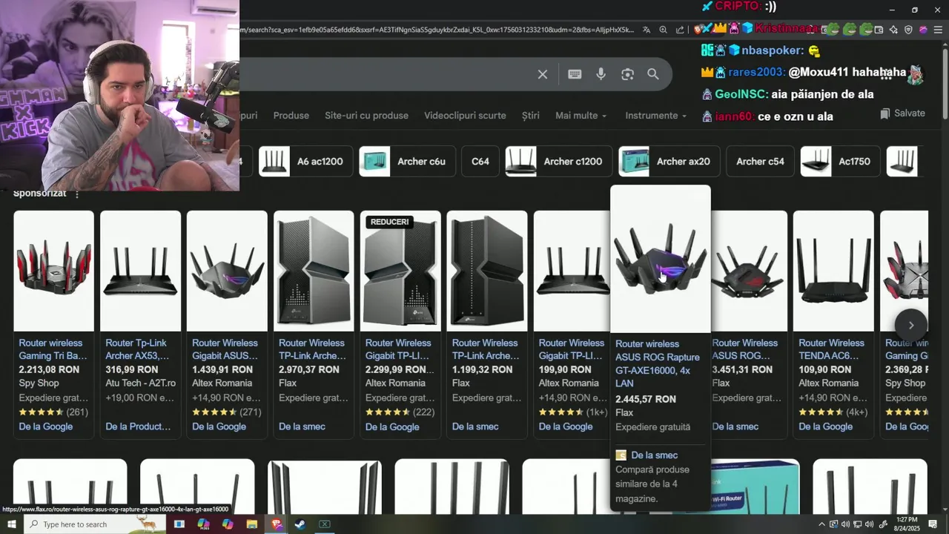Image resolution: width=949 pixels, height=534 pixels.
Task: Show hidden system tray icons chevron
Action: click(x=821, y=524)
